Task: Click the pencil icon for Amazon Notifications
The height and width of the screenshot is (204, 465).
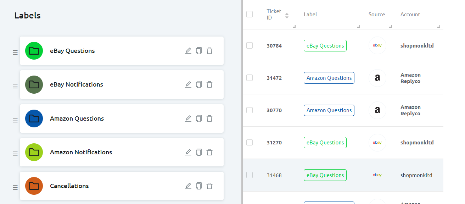Action: coord(188,152)
